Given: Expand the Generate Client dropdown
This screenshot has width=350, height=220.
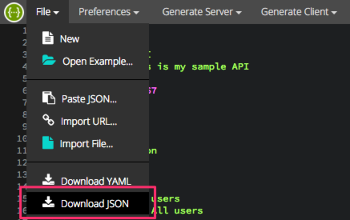Looking at the screenshot, I should point(299,12).
